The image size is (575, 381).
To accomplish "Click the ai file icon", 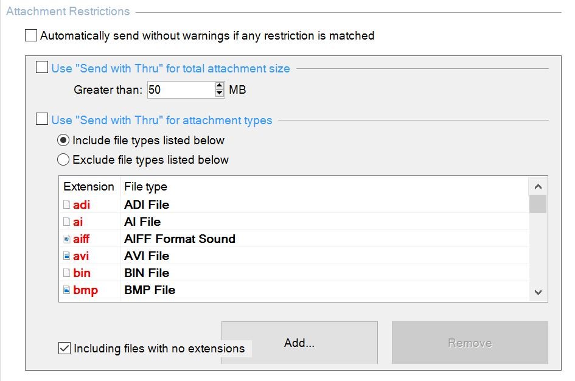I will point(66,222).
